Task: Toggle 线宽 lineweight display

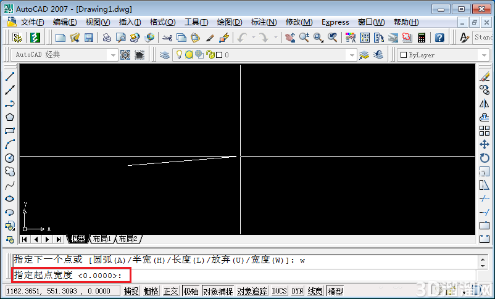Action: point(315,291)
